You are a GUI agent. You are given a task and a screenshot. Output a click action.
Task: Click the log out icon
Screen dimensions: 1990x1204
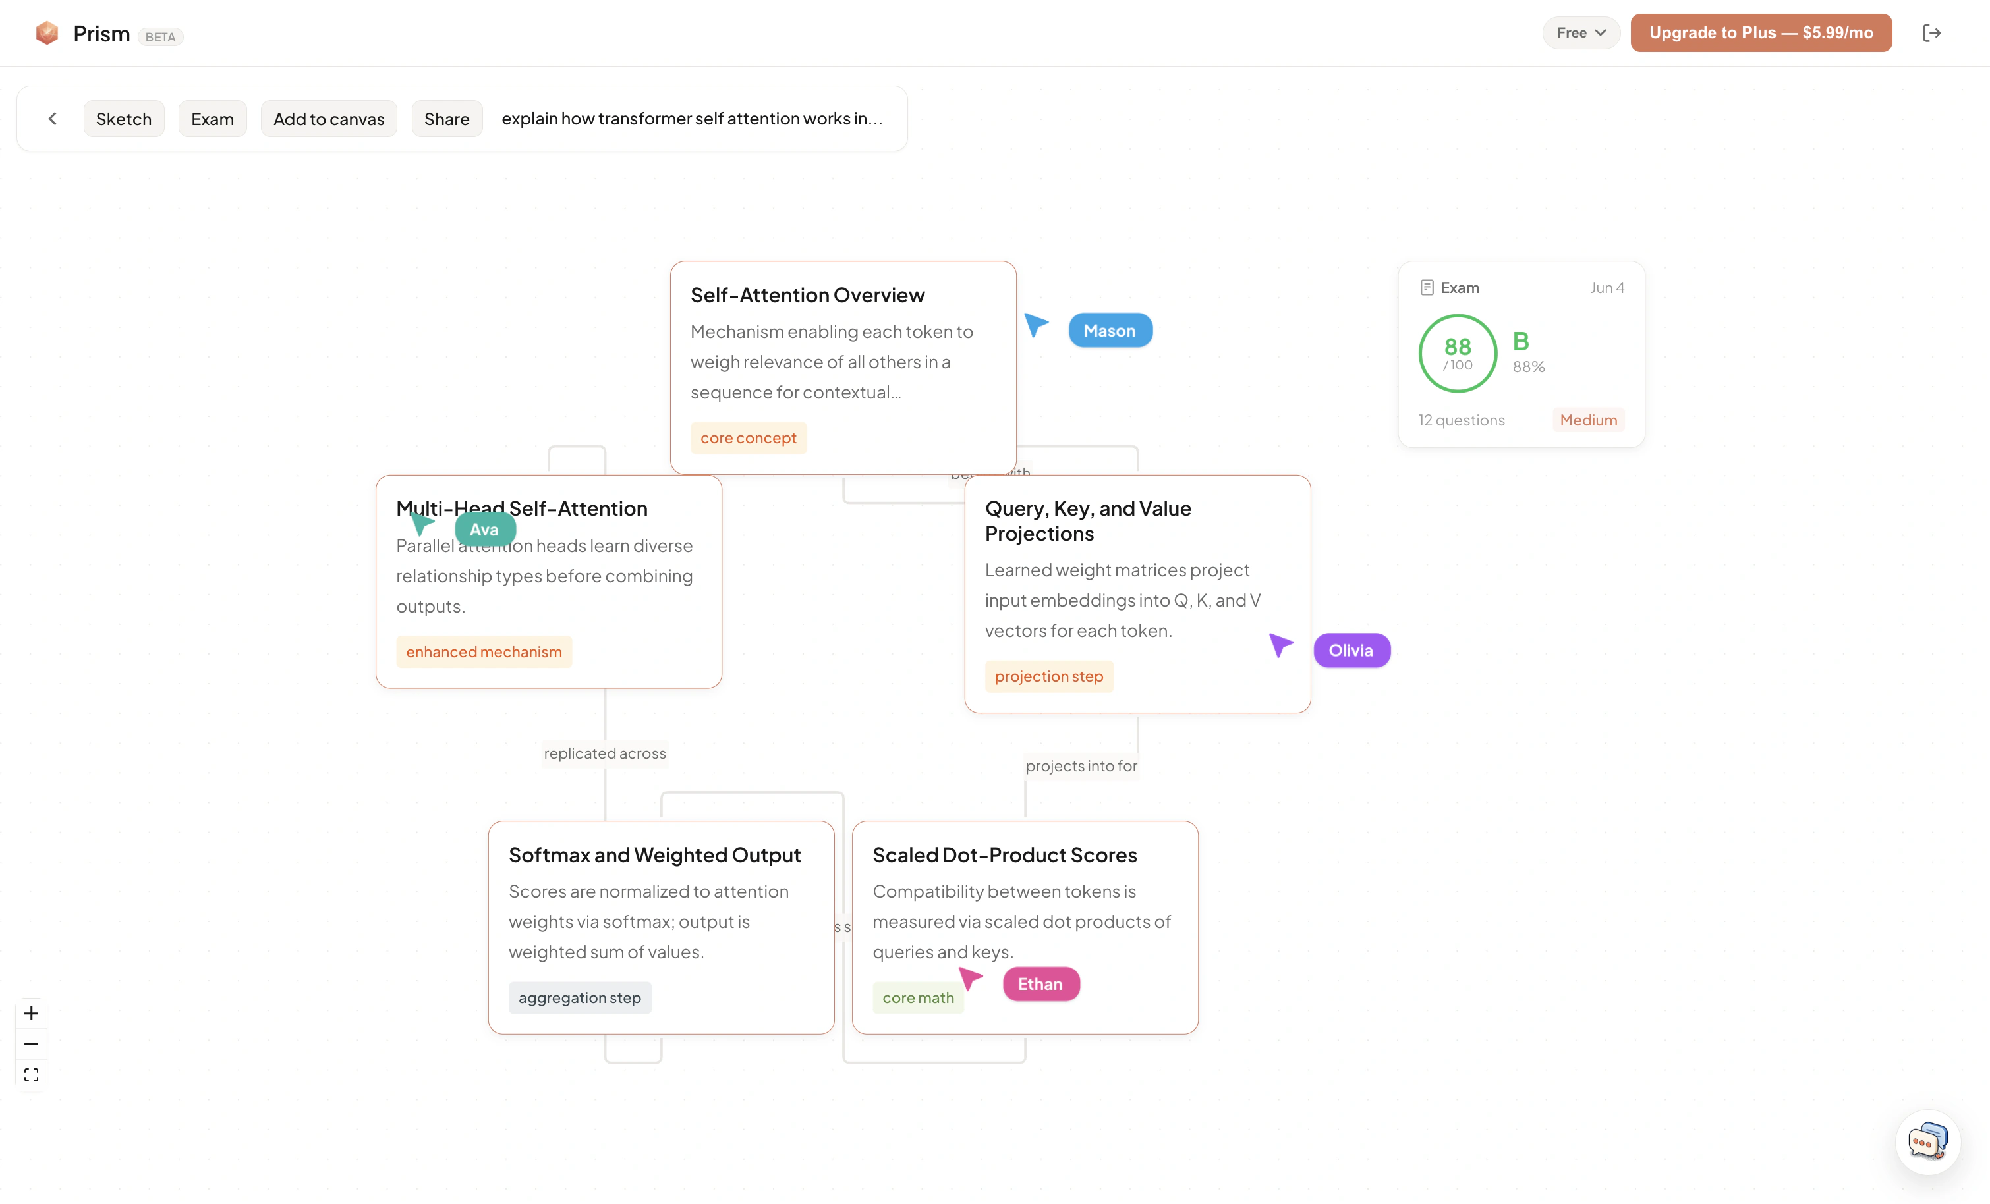[1931, 33]
